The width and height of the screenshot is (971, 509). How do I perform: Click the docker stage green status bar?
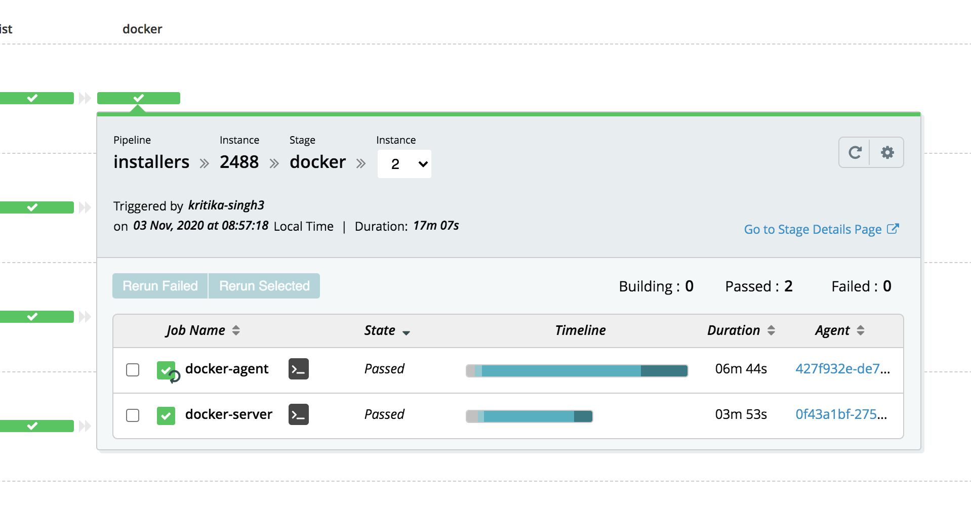tap(139, 98)
